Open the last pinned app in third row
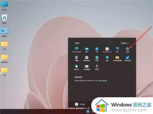 (97, 67)
